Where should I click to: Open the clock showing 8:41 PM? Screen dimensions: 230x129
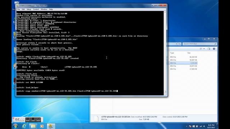click(211, 126)
